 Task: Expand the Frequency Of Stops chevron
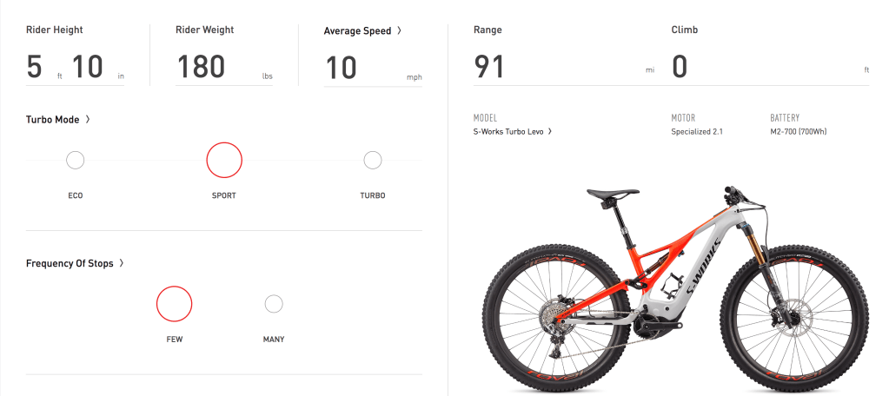click(x=122, y=263)
